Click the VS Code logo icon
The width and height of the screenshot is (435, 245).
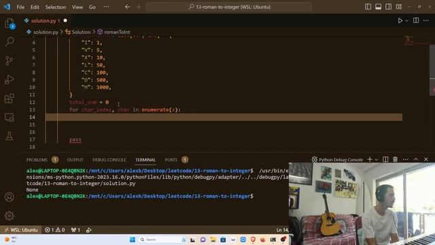click(7, 7)
